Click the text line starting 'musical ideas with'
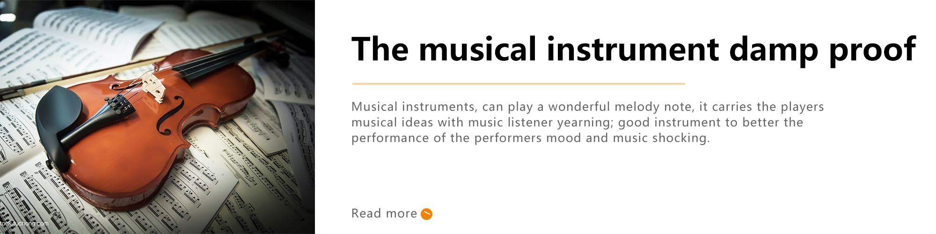The height and width of the screenshot is (234, 936). pos(577,123)
